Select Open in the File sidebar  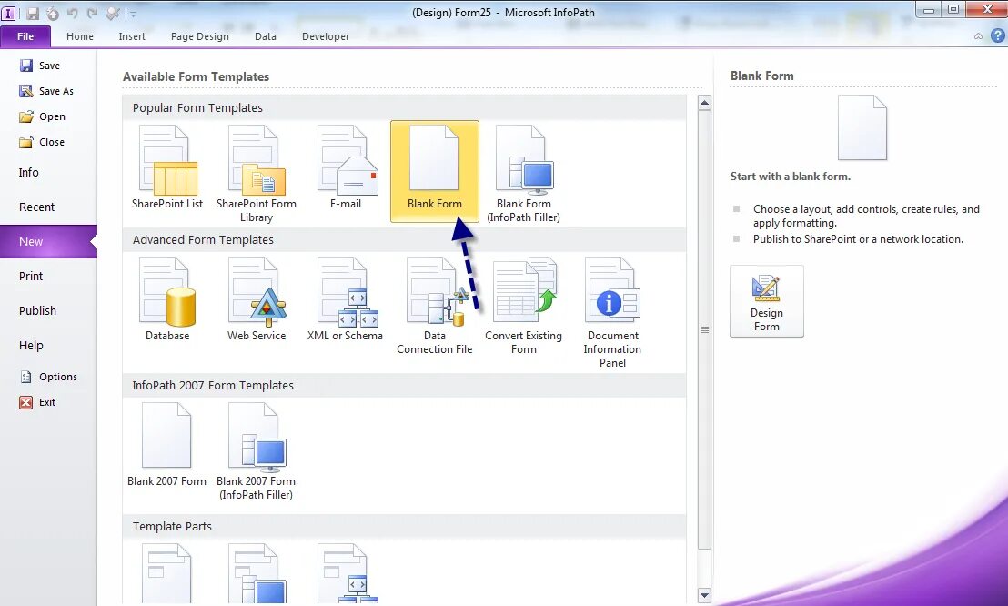43,116
